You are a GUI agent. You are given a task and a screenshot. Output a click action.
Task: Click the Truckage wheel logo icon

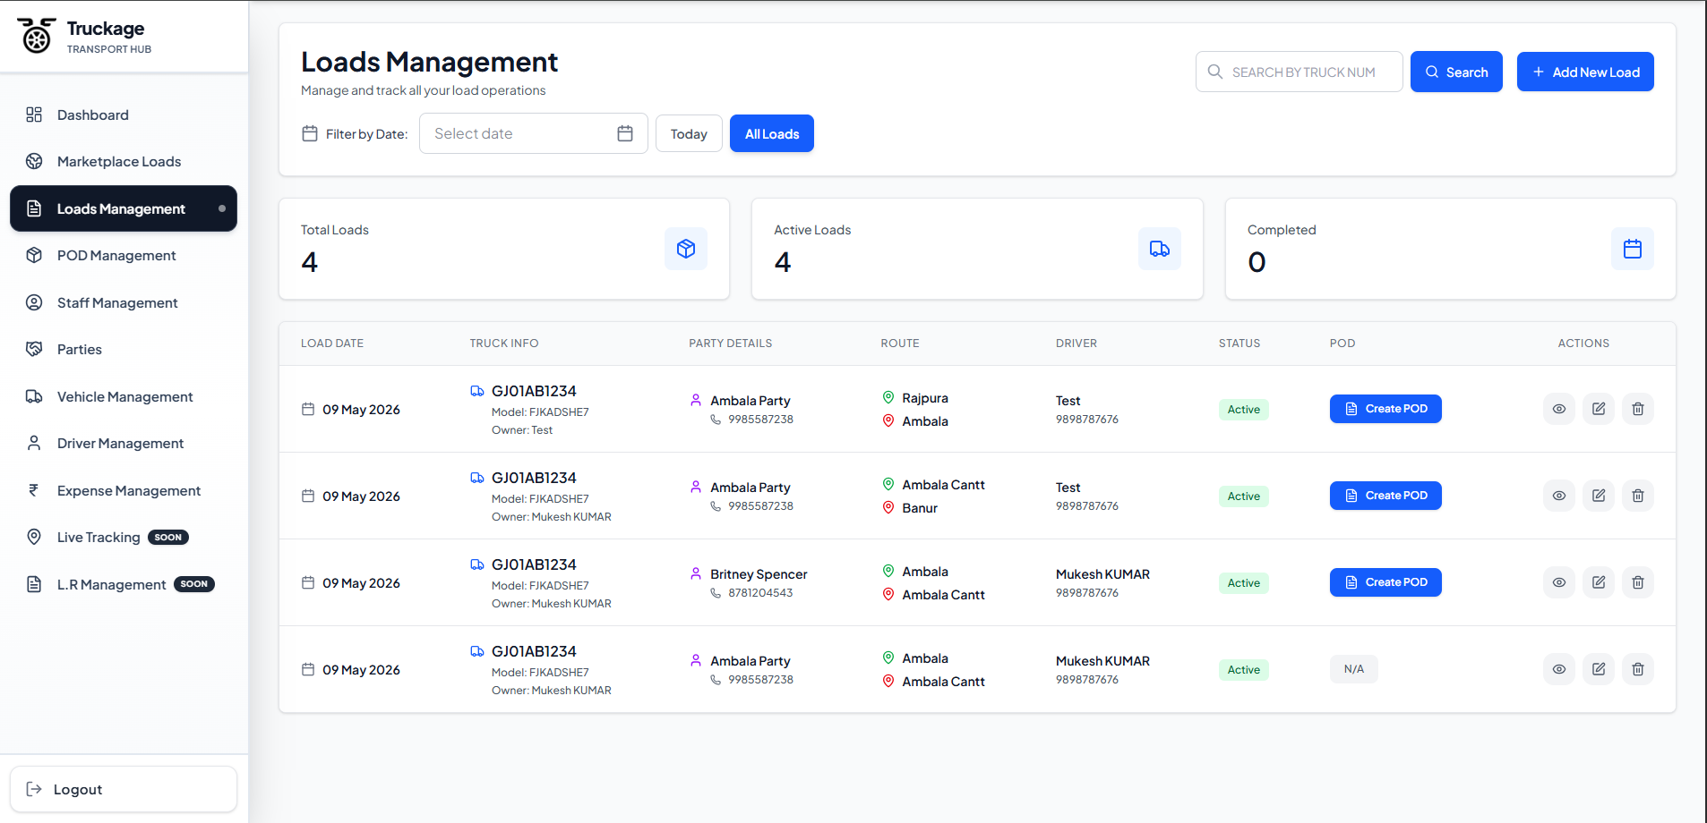coord(36,36)
